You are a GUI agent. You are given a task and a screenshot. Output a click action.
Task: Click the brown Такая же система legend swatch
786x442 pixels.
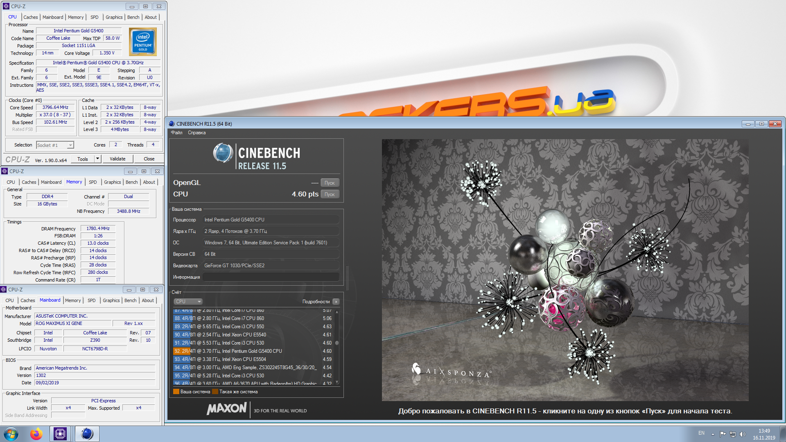[215, 392]
